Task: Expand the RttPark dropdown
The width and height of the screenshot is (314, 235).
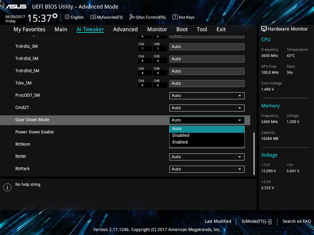Action: click(x=207, y=169)
